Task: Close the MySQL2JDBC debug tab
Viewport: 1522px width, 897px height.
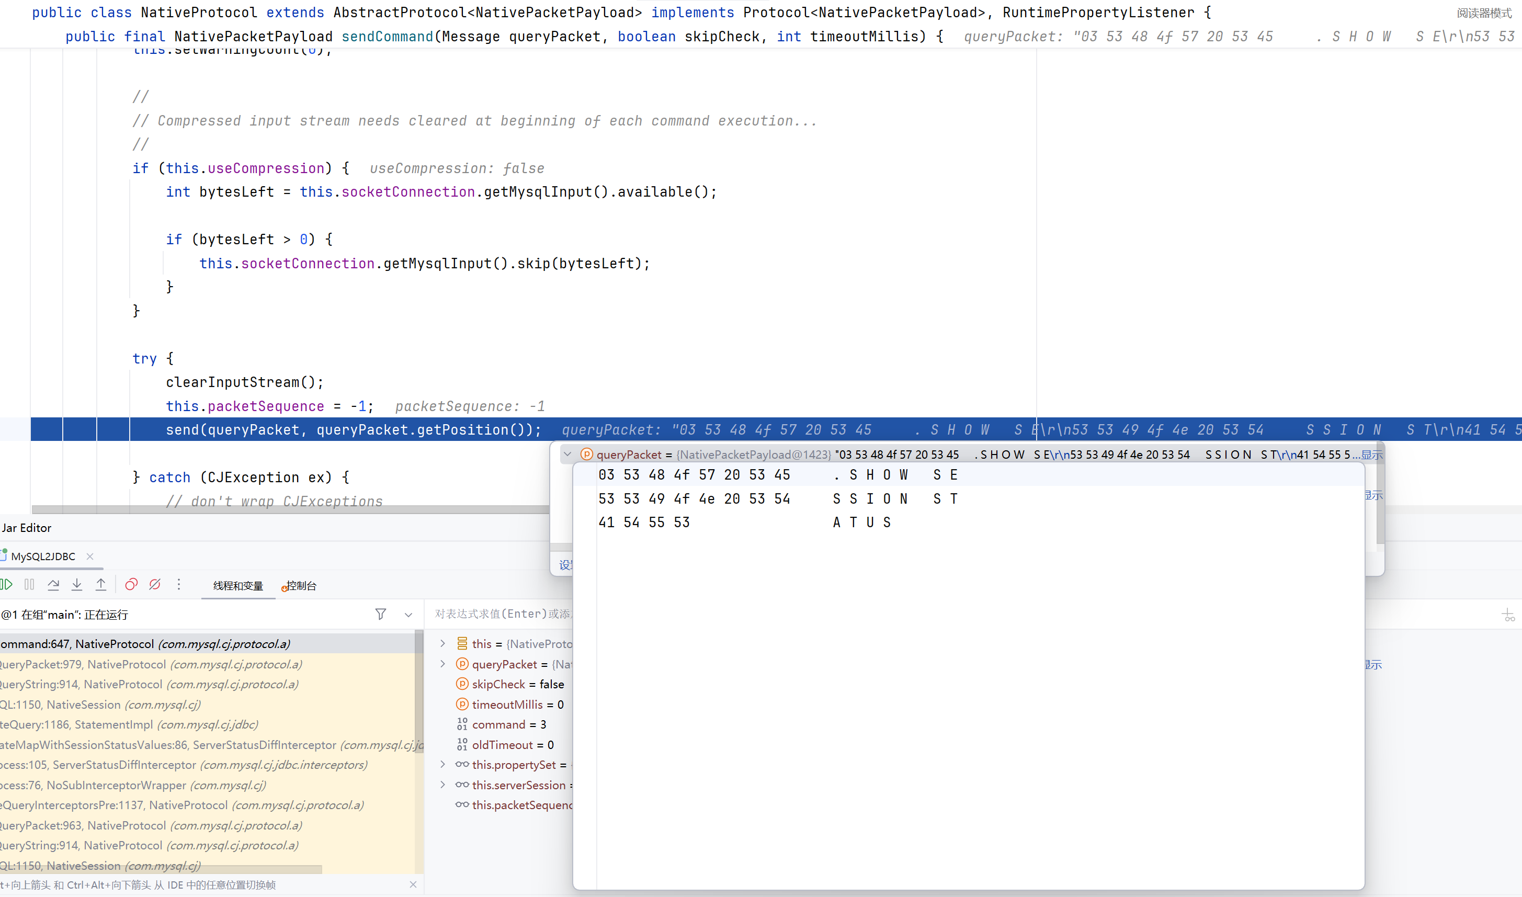Action: tap(90, 556)
